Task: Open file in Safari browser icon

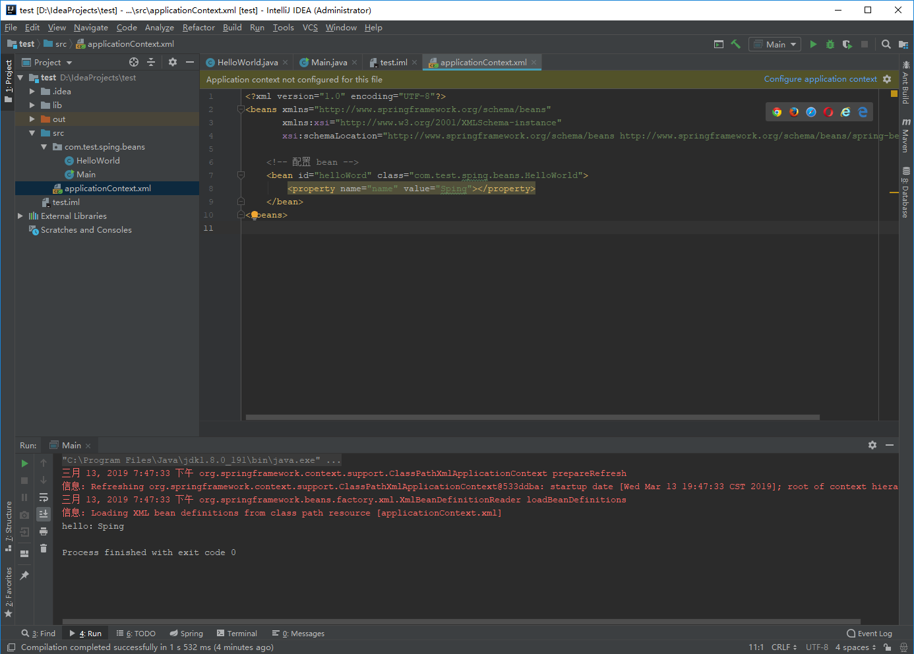Action: (x=811, y=112)
